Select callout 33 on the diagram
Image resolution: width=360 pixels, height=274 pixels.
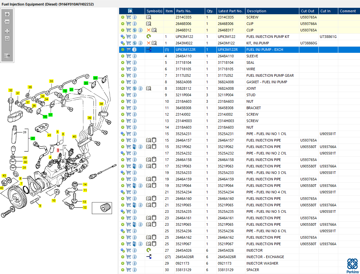(x=51, y=81)
